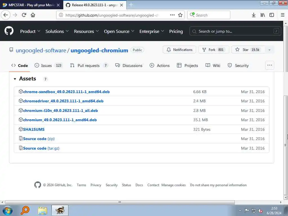Open File Explorer from the taskbar
288x216 pixels.
click(43, 210)
